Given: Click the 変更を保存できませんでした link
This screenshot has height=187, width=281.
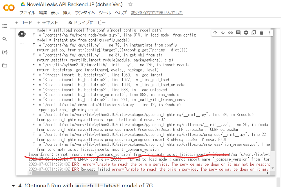Looking at the screenshot, I should point(157,13).
